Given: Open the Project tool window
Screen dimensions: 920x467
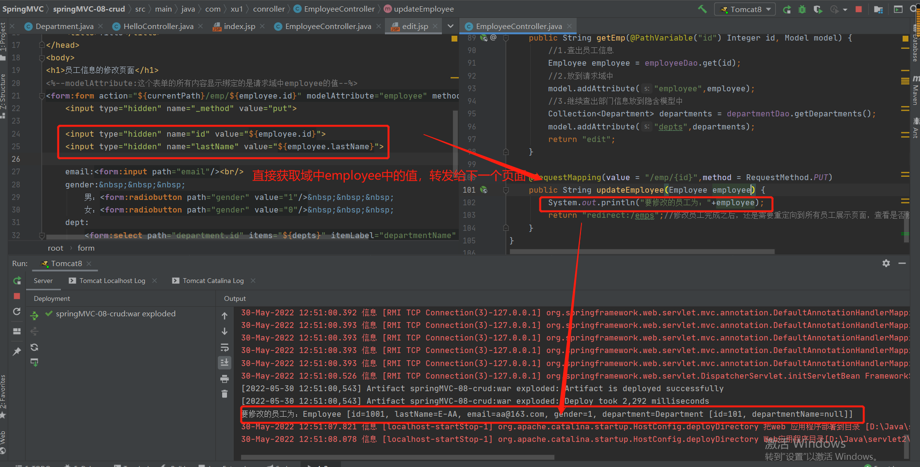Looking at the screenshot, I should (x=3, y=41).
